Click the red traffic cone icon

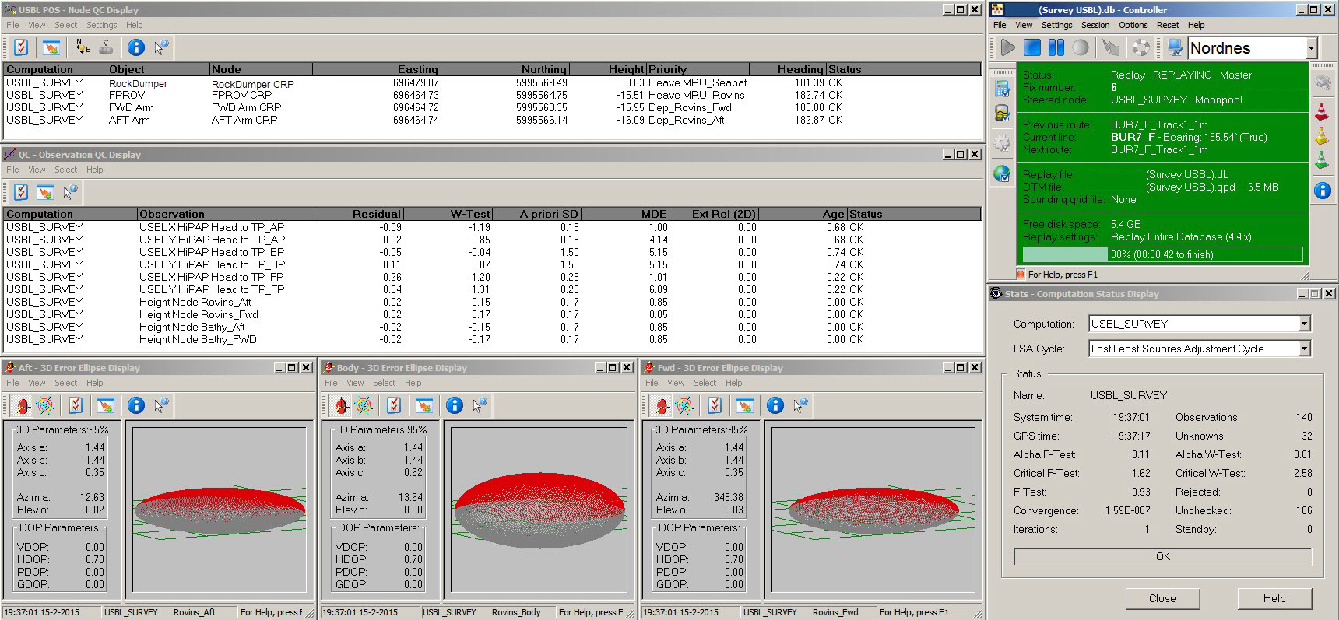coord(1322,111)
